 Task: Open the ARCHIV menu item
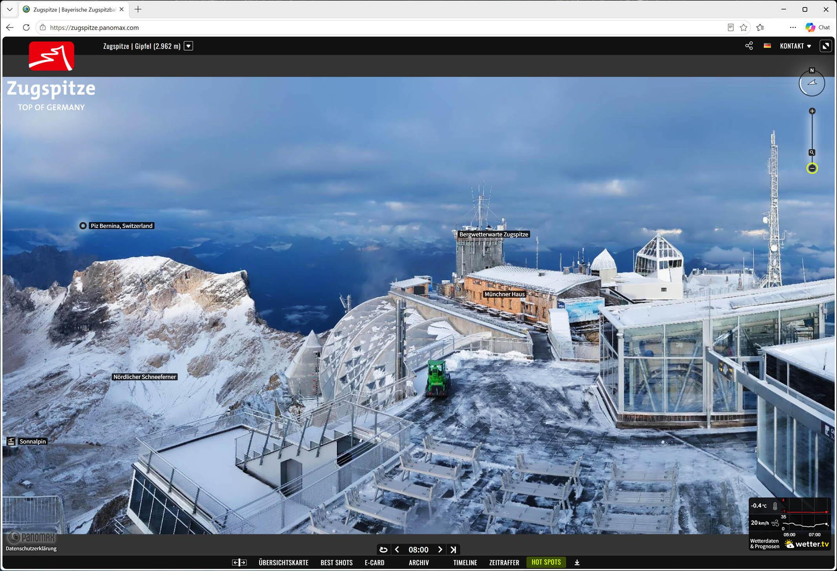coord(419,562)
